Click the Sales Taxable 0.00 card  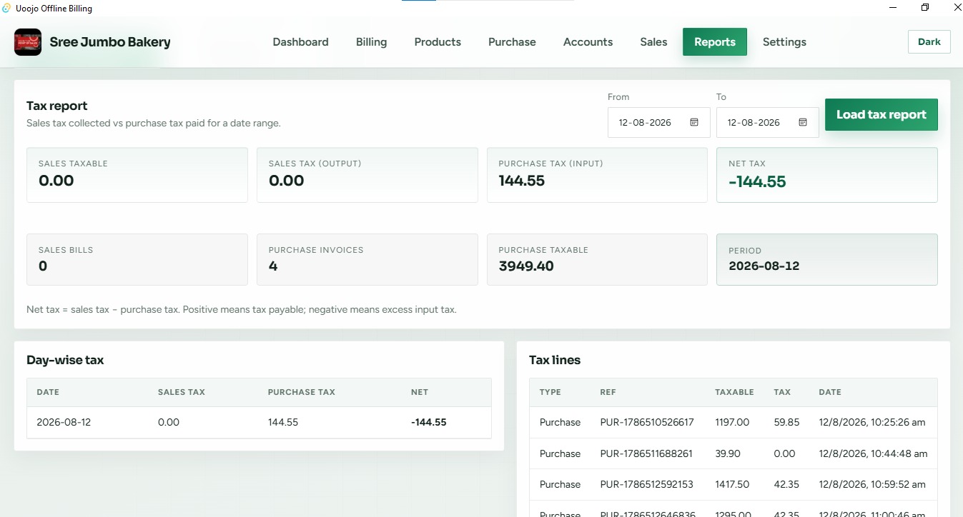pyautogui.click(x=137, y=175)
